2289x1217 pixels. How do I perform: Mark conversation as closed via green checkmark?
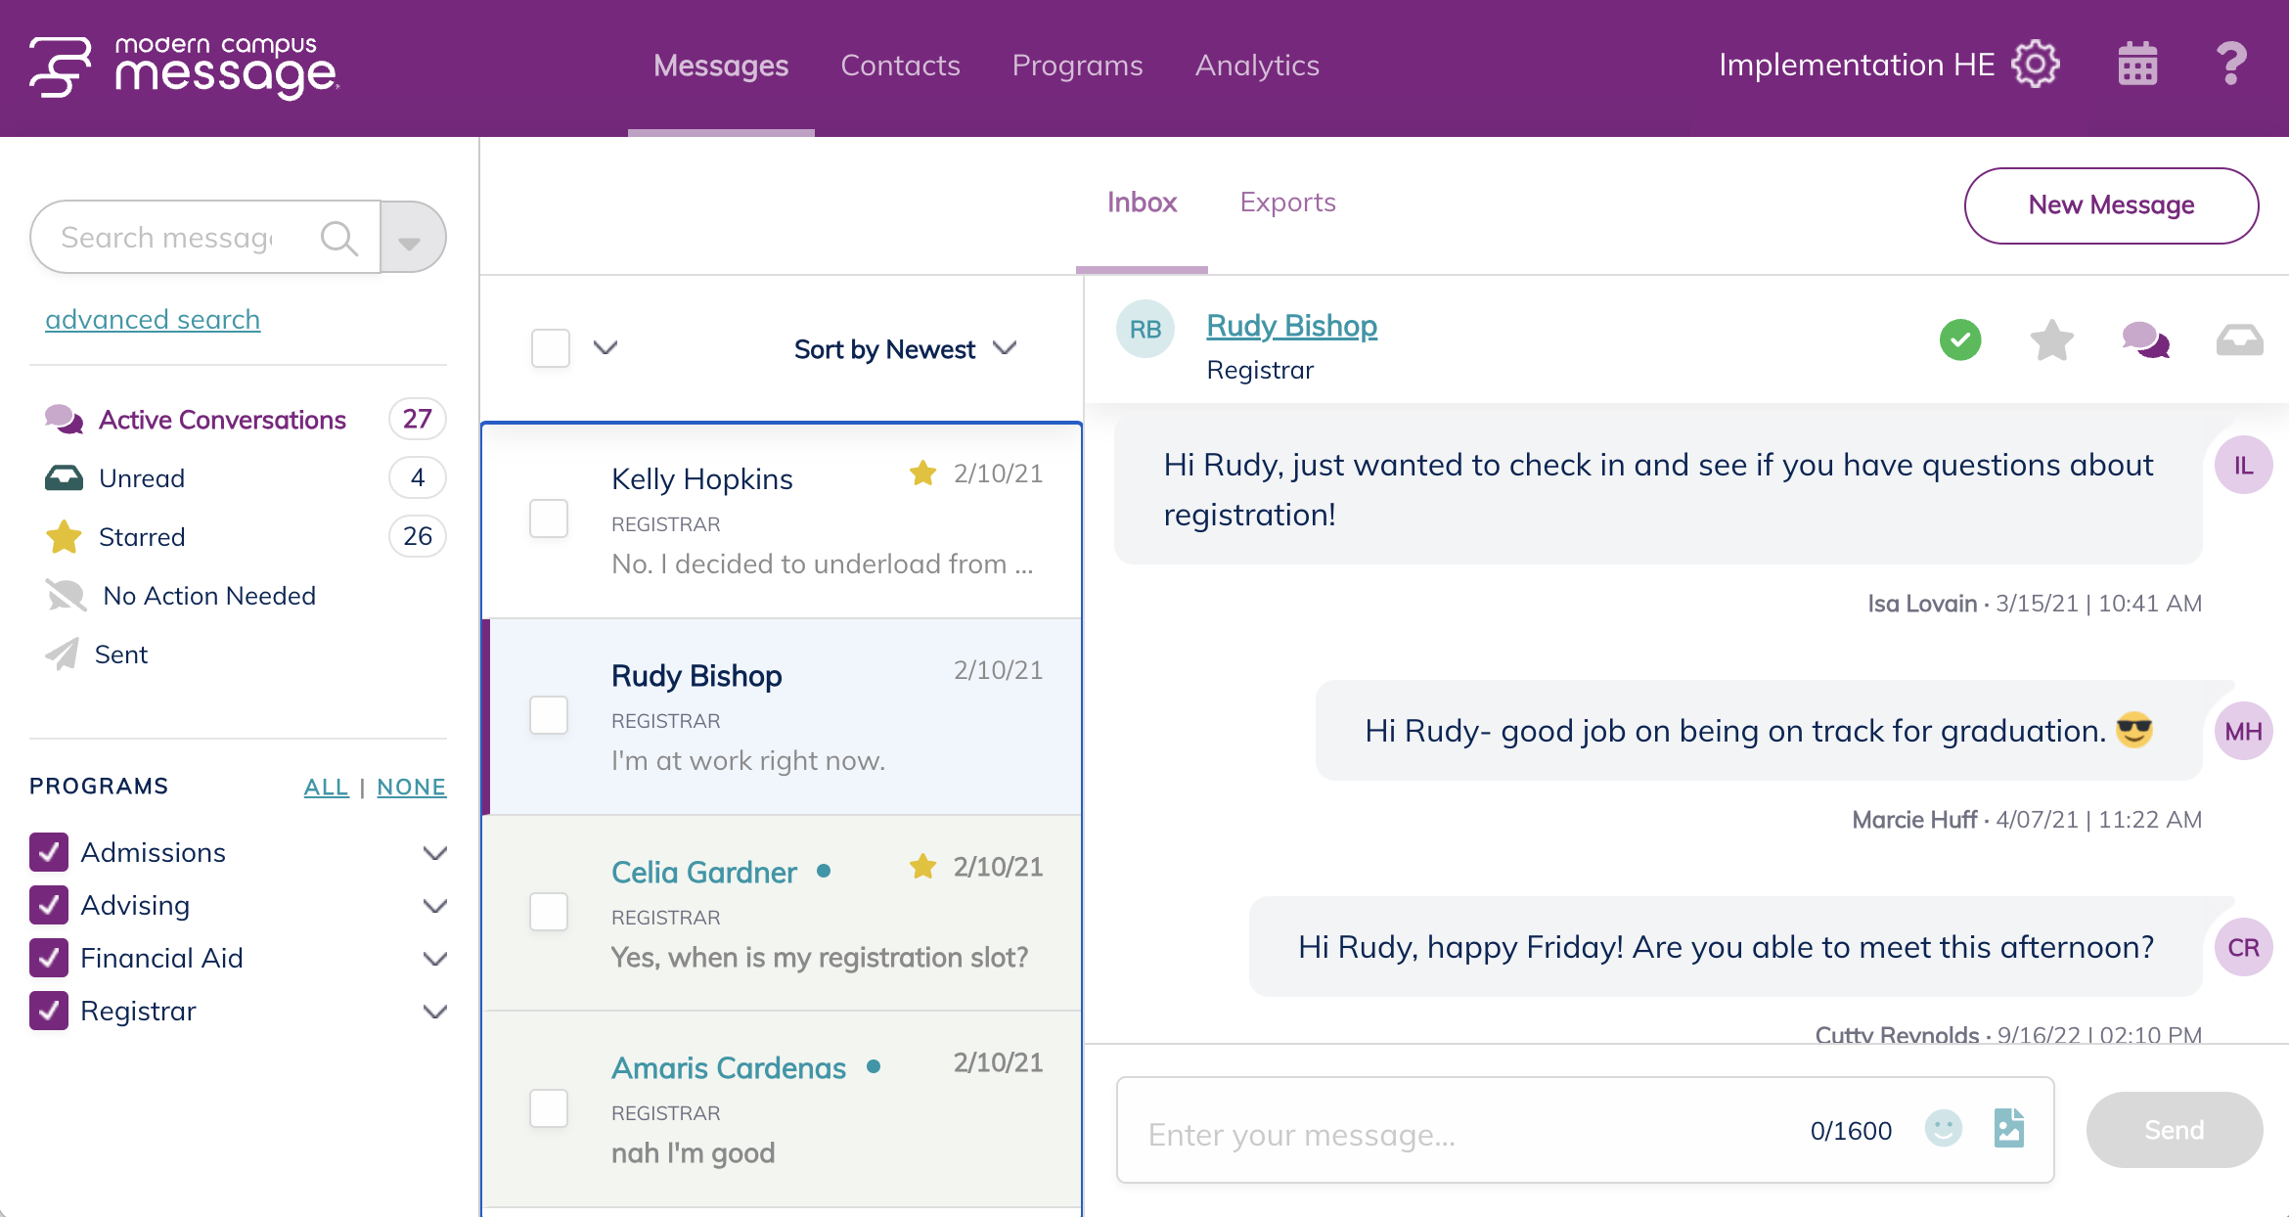click(x=1959, y=340)
